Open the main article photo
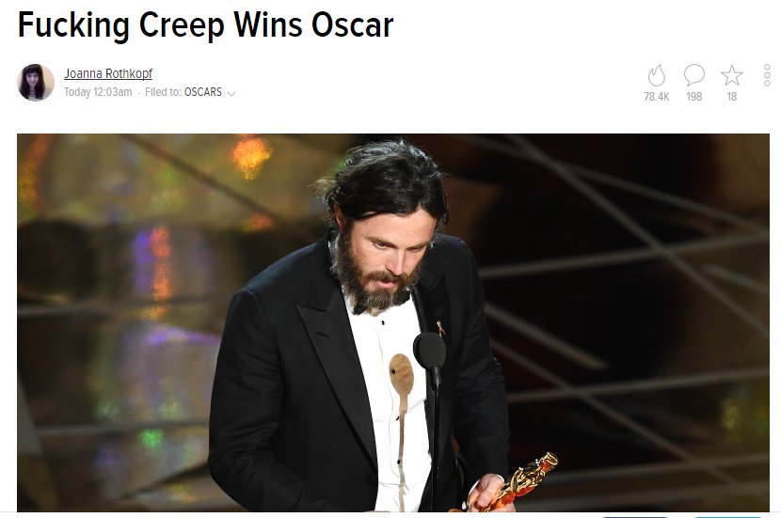Image resolution: width=781 pixels, height=518 pixels. [x=393, y=322]
